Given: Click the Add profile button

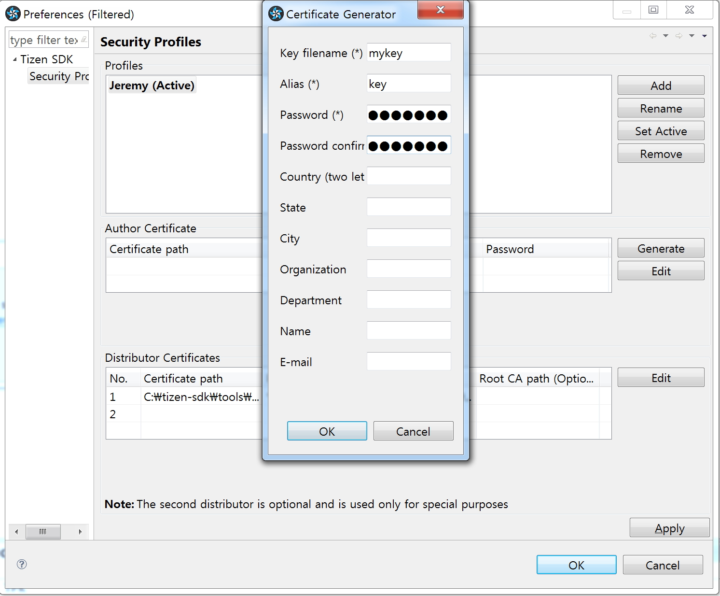Looking at the screenshot, I should (661, 85).
